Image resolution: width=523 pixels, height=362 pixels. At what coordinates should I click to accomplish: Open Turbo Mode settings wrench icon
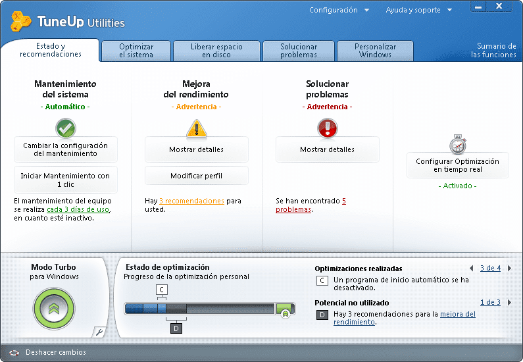[99, 332]
